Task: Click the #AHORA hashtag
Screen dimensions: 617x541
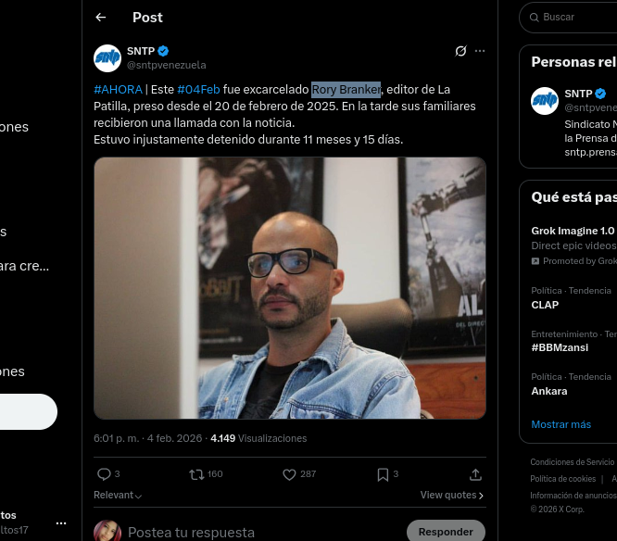Action: [x=118, y=89]
